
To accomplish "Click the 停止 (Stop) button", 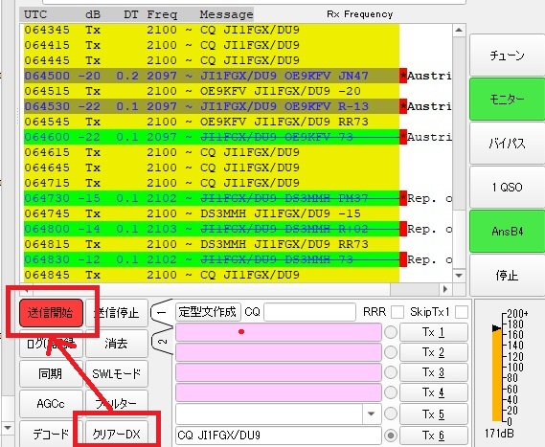I will pos(507,276).
